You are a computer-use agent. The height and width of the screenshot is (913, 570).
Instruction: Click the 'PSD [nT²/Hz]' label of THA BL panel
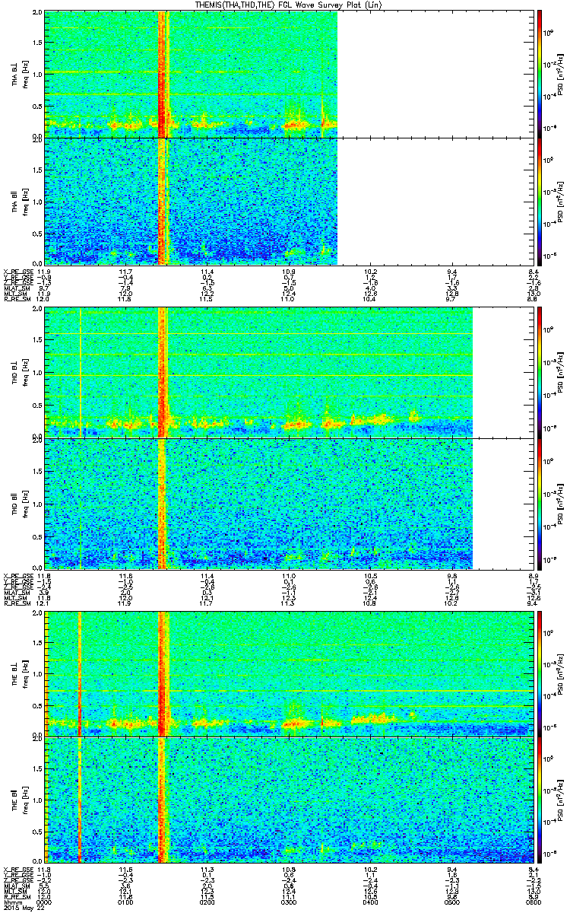click(559, 73)
